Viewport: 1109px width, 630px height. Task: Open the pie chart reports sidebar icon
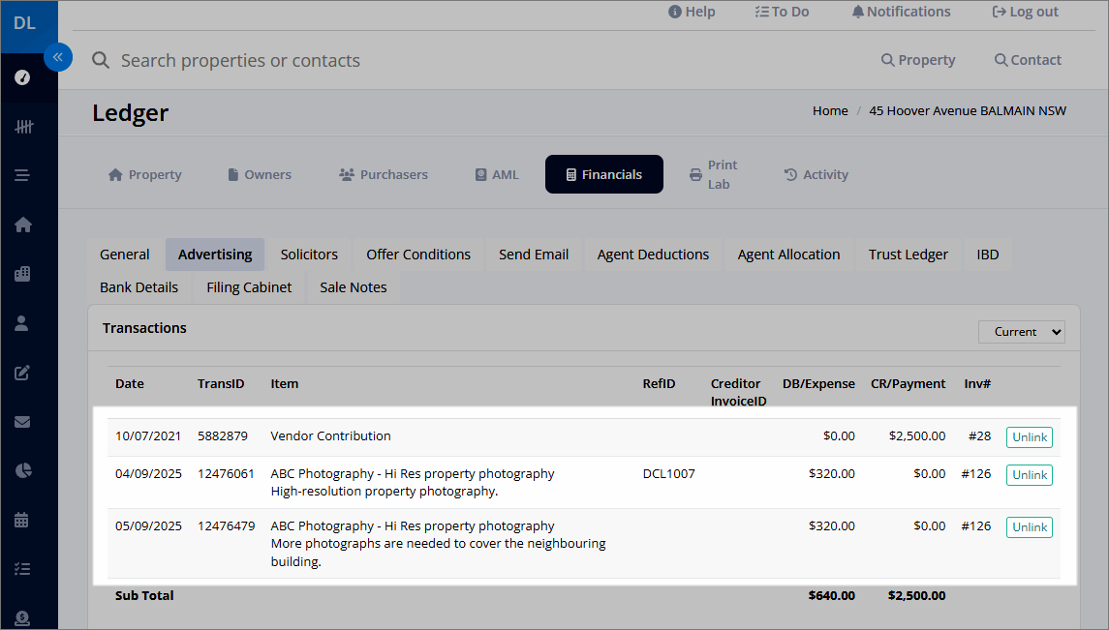pyautogui.click(x=22, y=470)
